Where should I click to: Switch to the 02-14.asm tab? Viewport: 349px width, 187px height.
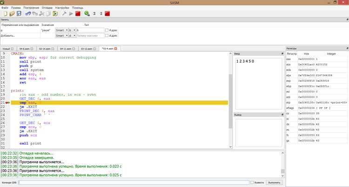(x=45, y=49)
